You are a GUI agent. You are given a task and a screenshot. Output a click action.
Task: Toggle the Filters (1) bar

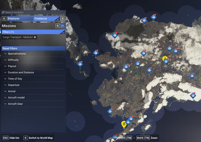[33, 32]
